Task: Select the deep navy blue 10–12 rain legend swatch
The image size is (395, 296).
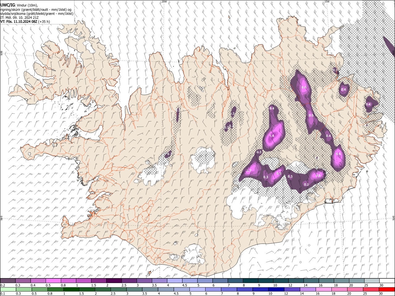Action: [x=276, y=289]
